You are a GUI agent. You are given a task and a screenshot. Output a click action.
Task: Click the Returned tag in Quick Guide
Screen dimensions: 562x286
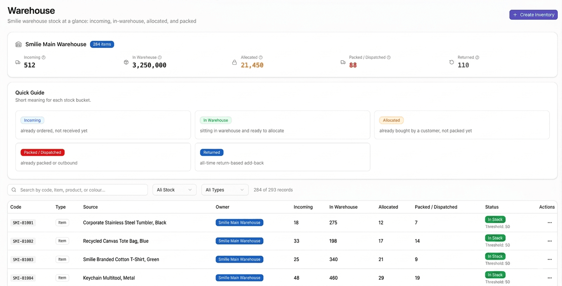(x=212, y=152)
